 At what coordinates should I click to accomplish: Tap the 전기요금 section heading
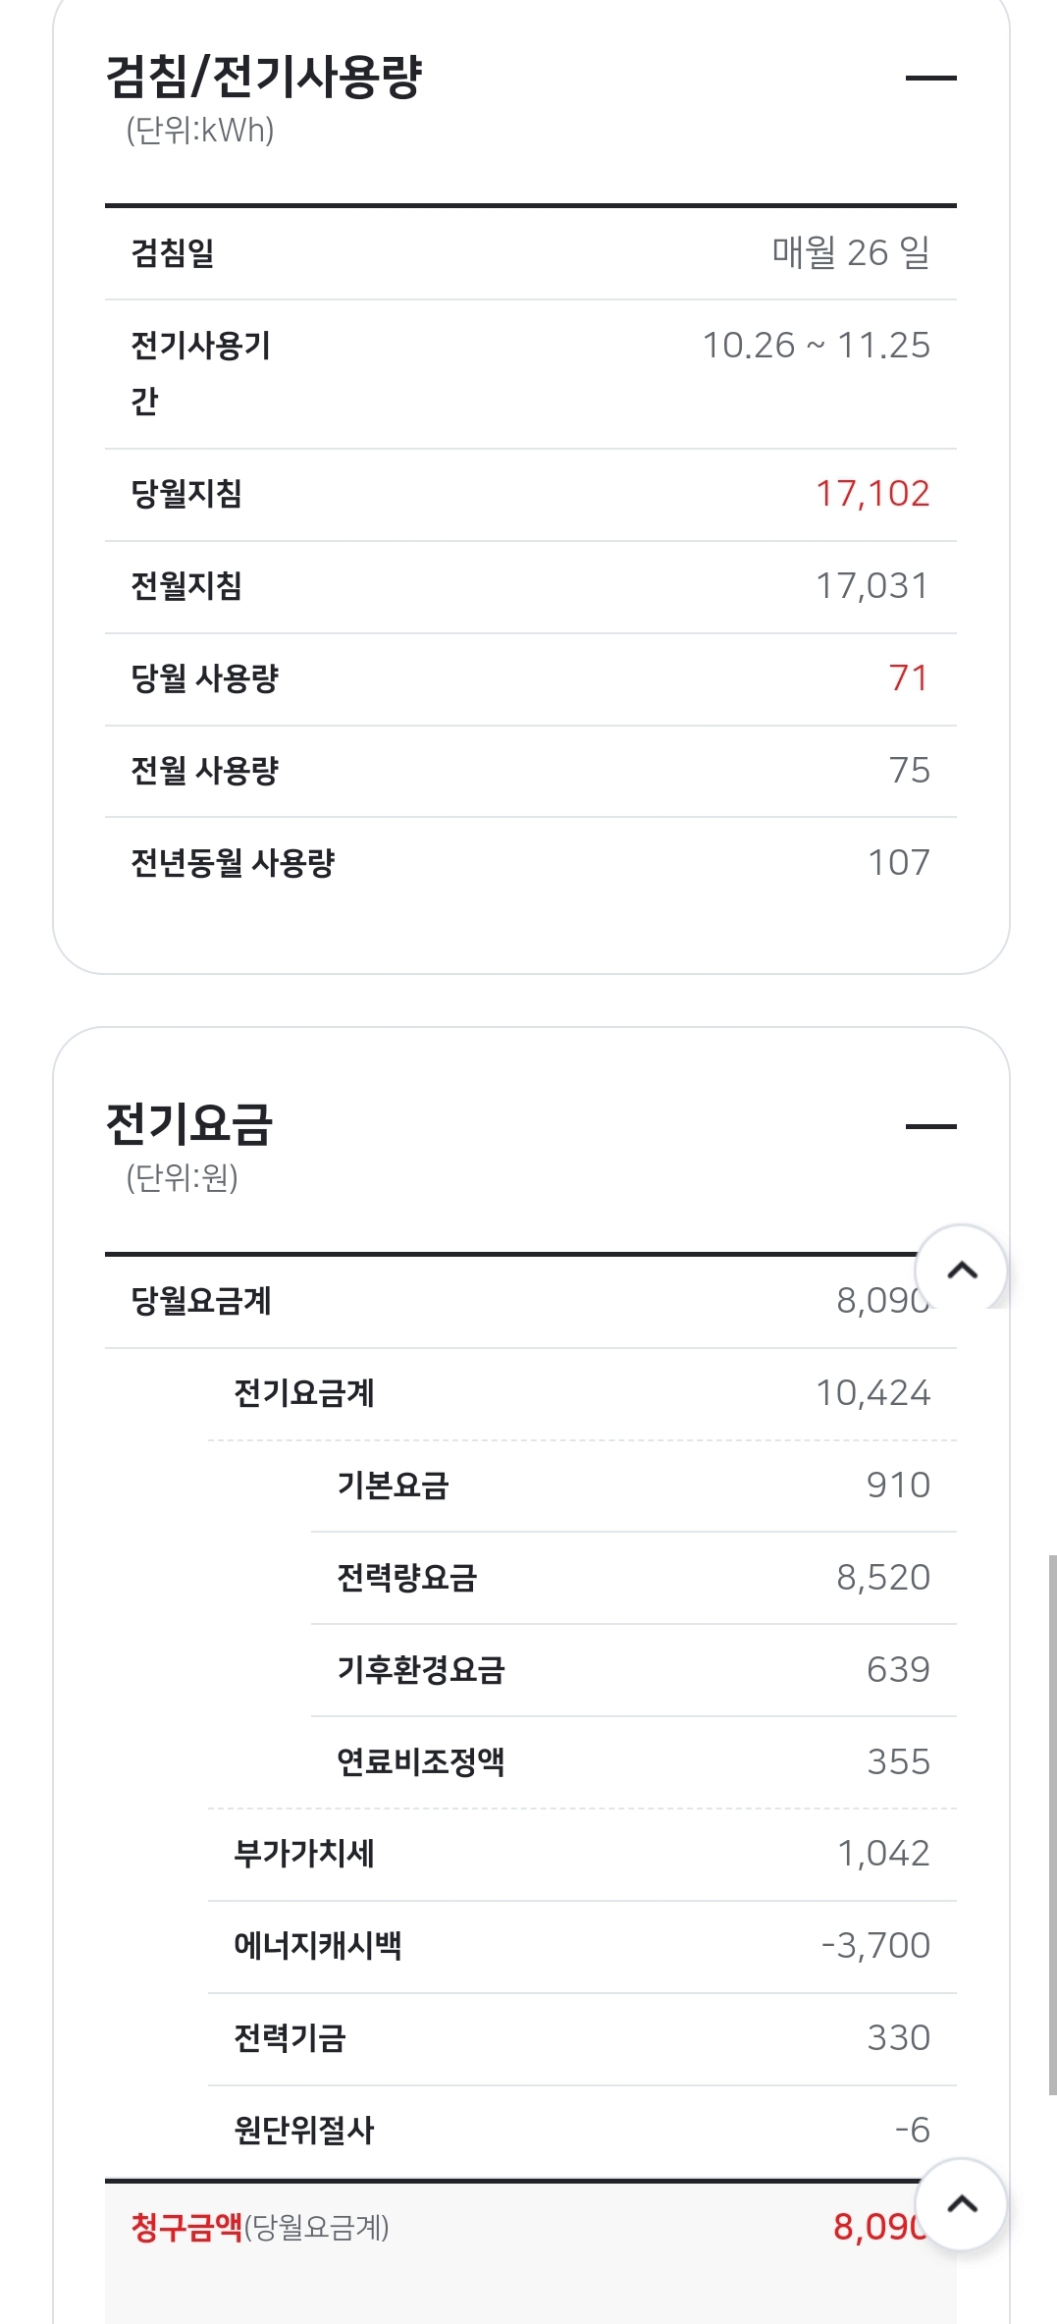tap(188, 1124)
